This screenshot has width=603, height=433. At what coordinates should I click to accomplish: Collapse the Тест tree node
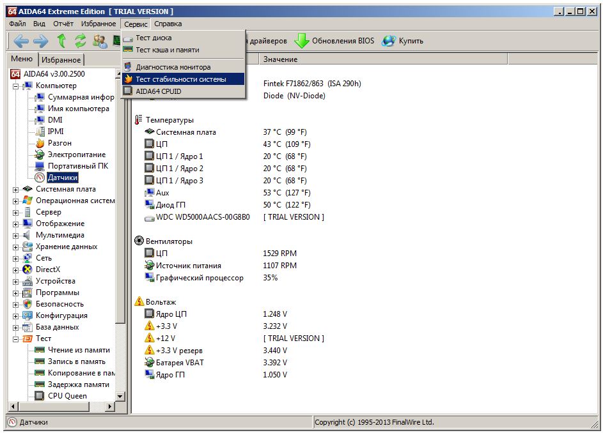click(15, 339)
